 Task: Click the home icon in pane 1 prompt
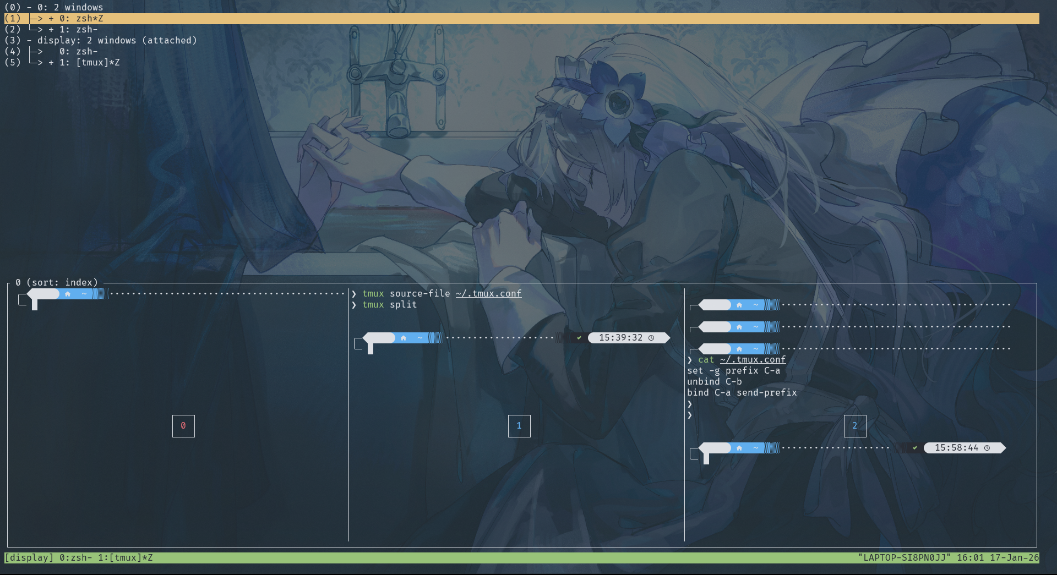coord(404,338)
